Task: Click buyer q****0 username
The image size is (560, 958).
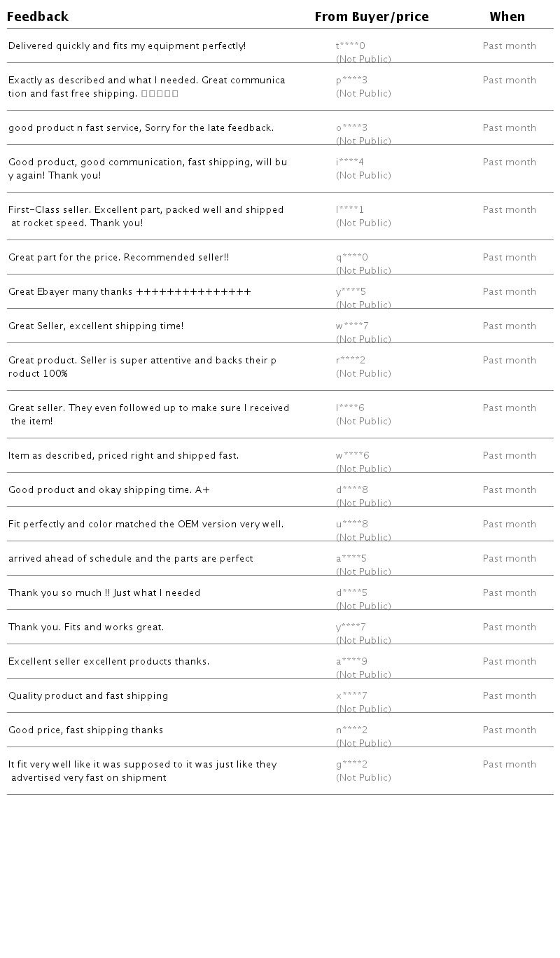Action: tap(351, 258)
